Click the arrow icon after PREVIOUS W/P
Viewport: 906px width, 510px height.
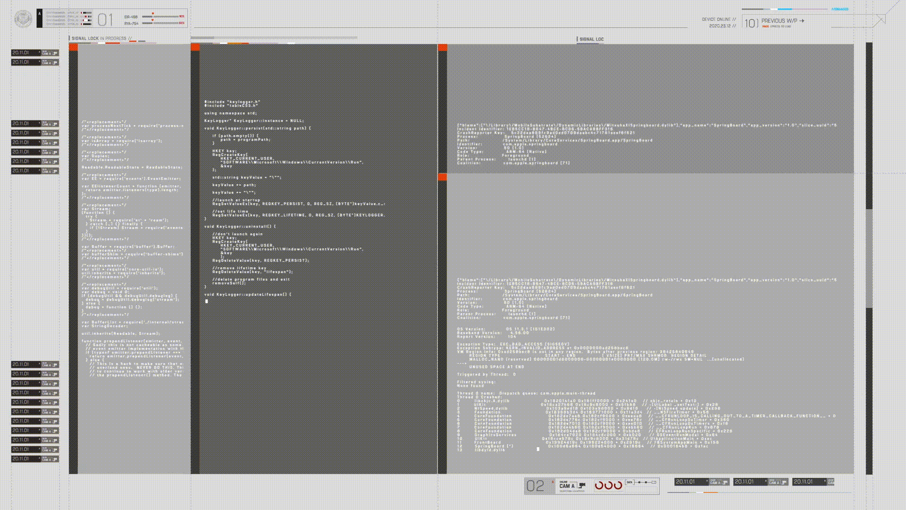(802, 21)
